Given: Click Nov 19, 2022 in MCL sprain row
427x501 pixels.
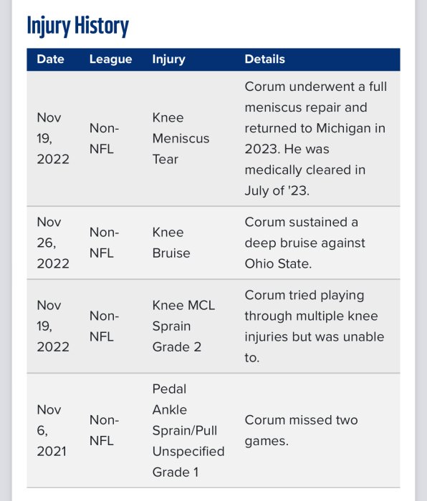Looking at the screenshot, I should tap(53, 326).
